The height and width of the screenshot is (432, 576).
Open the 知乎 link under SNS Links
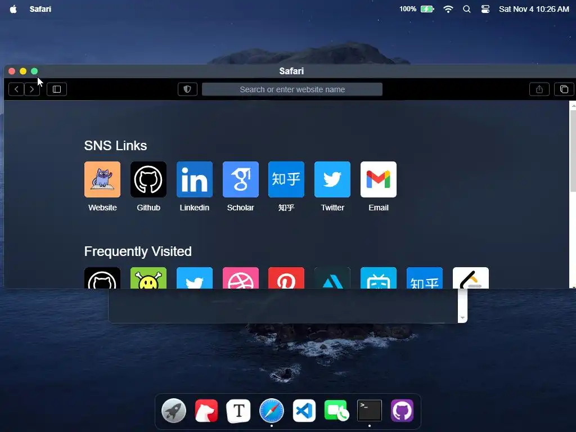pos(286,179)
